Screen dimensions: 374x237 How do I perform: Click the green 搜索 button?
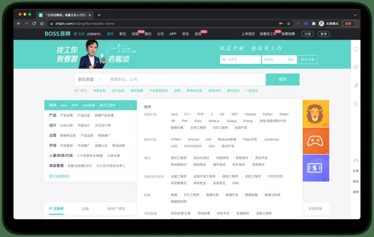(282, 79)
